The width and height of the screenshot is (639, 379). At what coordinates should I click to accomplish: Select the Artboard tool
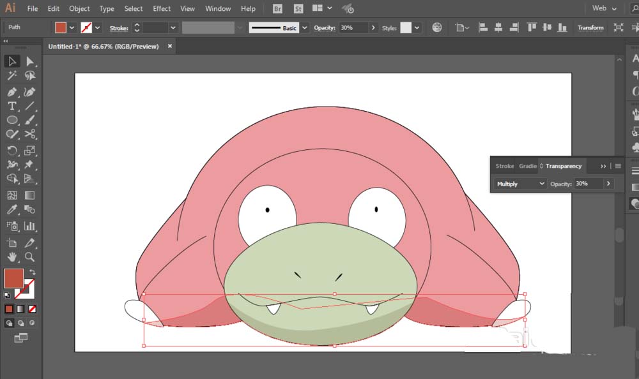pos(12,243)
